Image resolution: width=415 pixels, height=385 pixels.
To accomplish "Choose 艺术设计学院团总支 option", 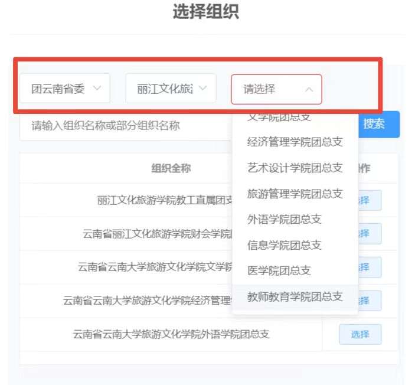I will pyautogui.click(x=295, y=168).
